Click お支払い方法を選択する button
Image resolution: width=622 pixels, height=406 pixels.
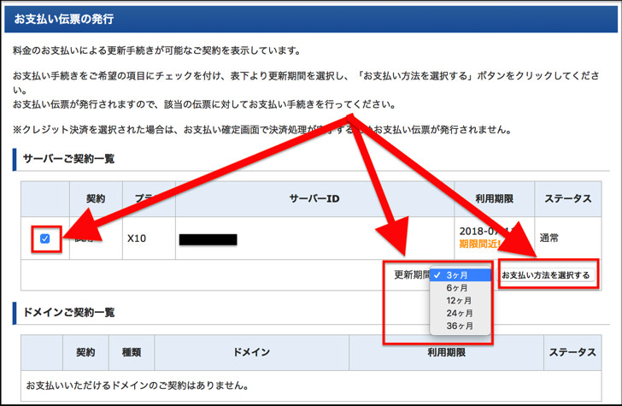tap(546, 275)
